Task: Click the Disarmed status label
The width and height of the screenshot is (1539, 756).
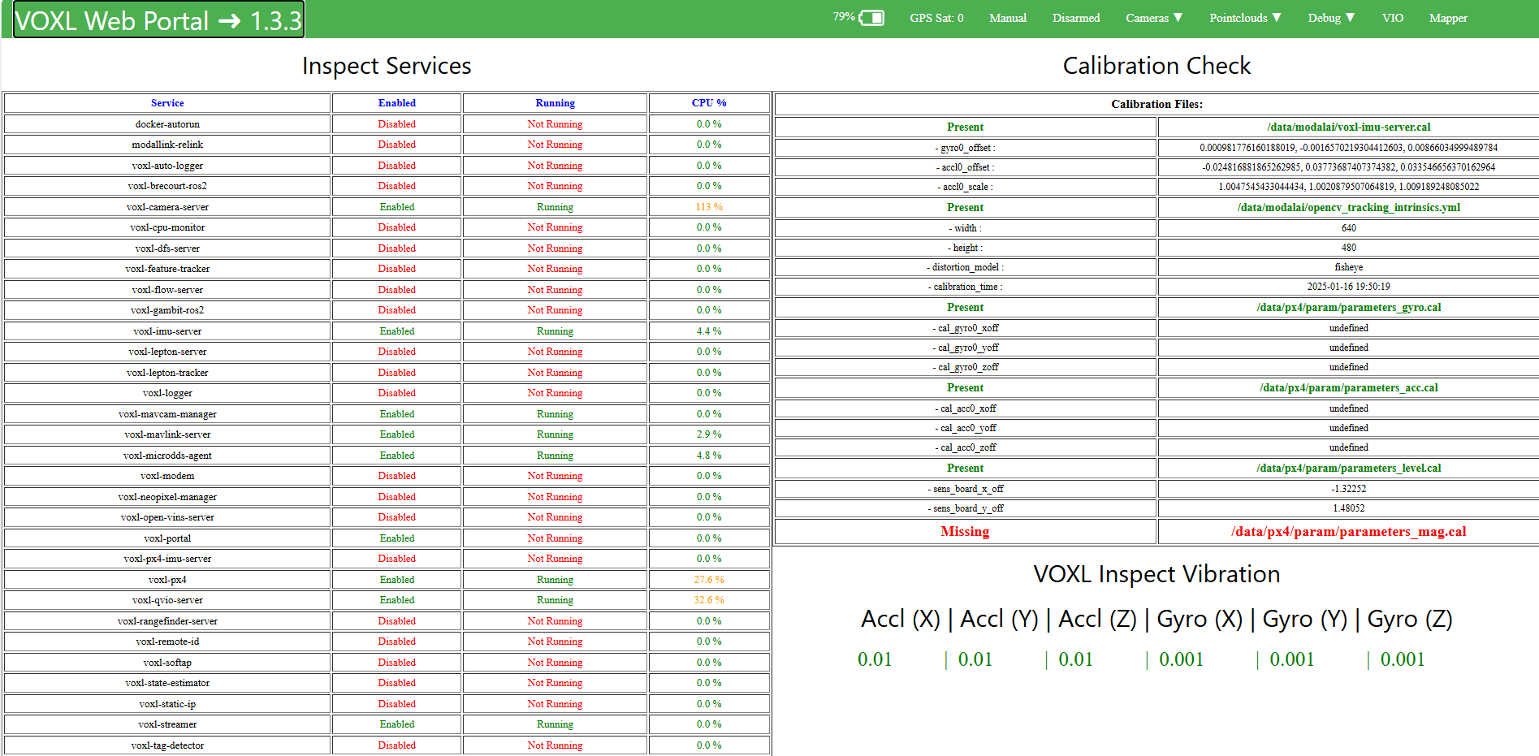Action: [x=1075, y=18]
